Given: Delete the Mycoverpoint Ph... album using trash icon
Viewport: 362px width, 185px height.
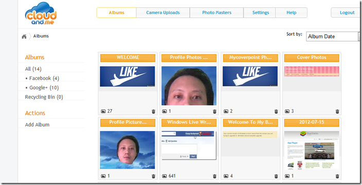Looking at the screenshot, I should tap(276, 111).
